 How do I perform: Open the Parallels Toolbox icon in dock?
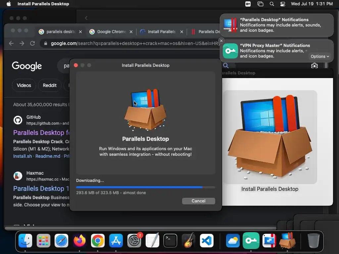269,241
